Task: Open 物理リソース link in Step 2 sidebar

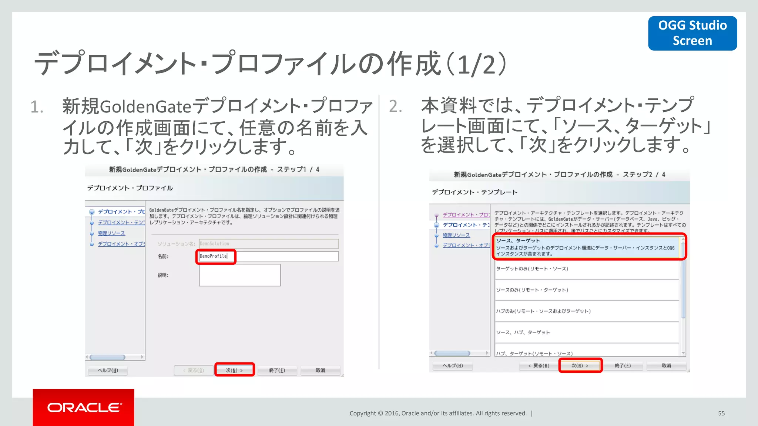Action: tap(456, 235)
